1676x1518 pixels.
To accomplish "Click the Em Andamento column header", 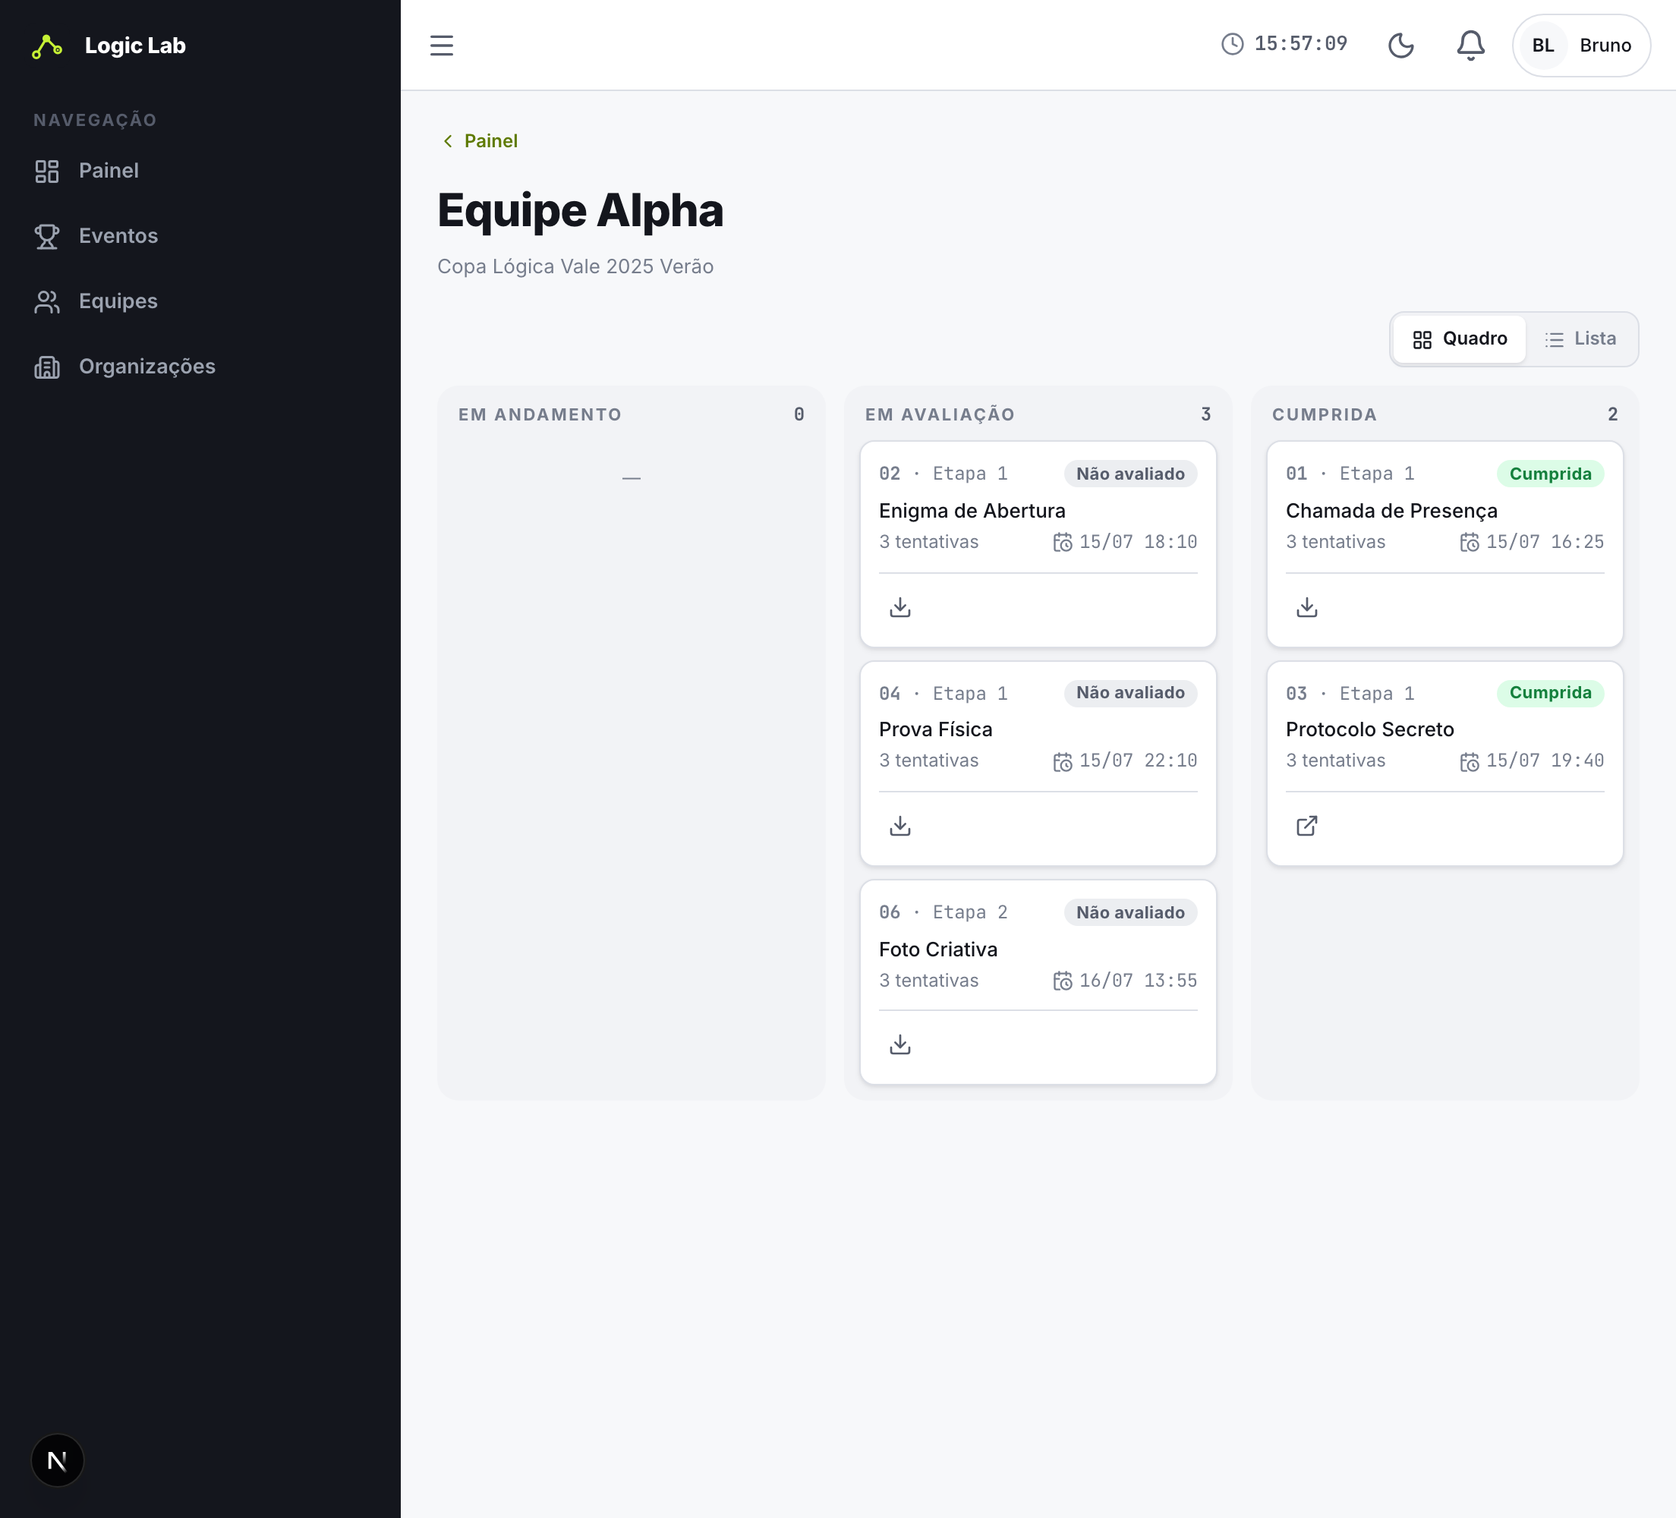I will [x=540, y=414].
